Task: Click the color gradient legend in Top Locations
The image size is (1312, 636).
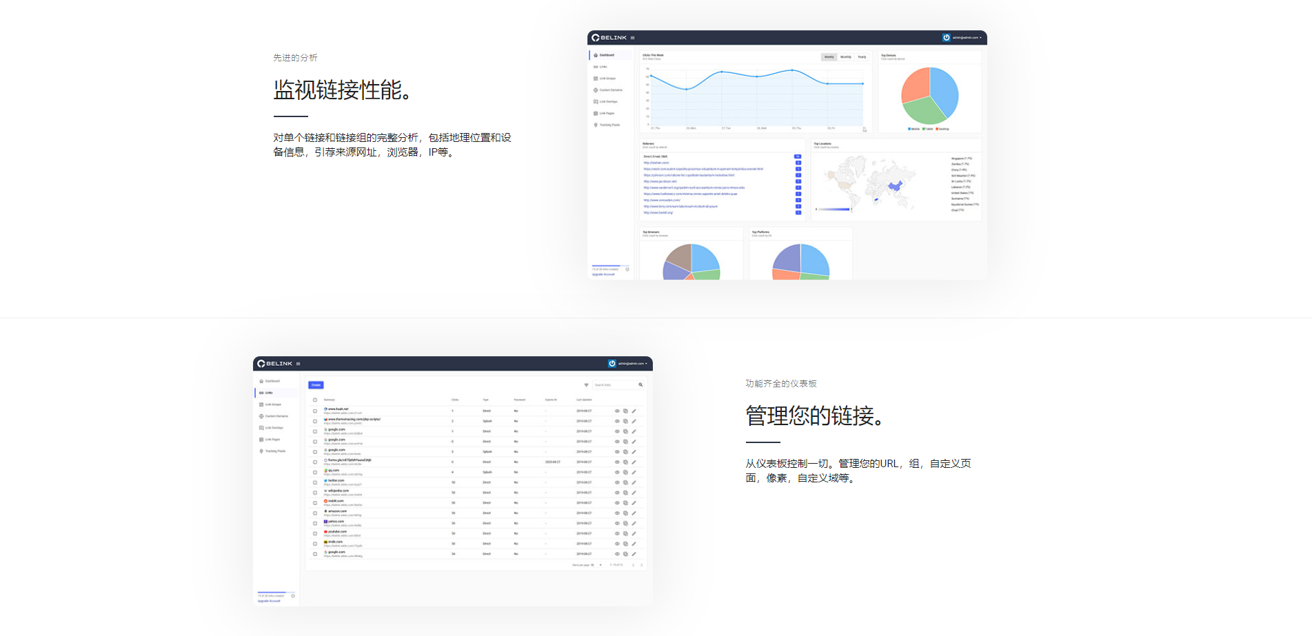Action: coord(834,209)
